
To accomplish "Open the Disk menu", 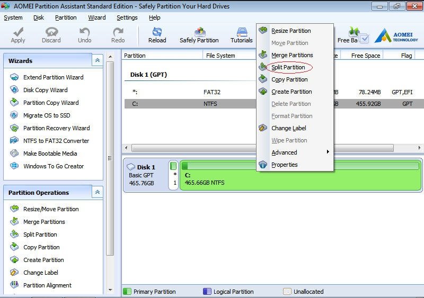I will pos(38,17).
